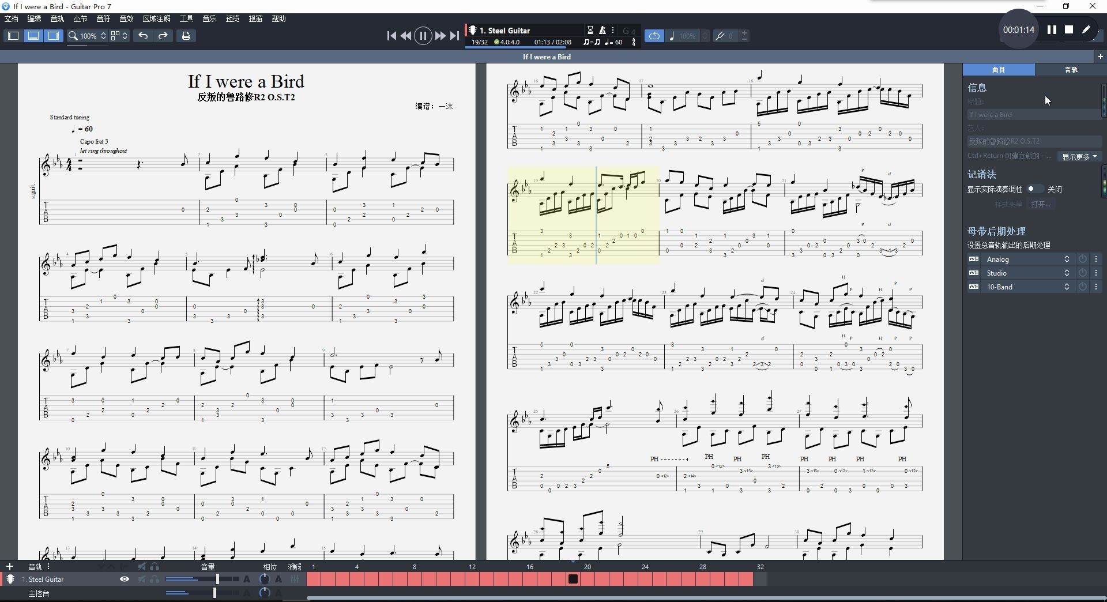Click the recorder pencil annotate icon

point(1086,29)
